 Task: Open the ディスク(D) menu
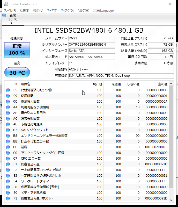click(67, 11)
